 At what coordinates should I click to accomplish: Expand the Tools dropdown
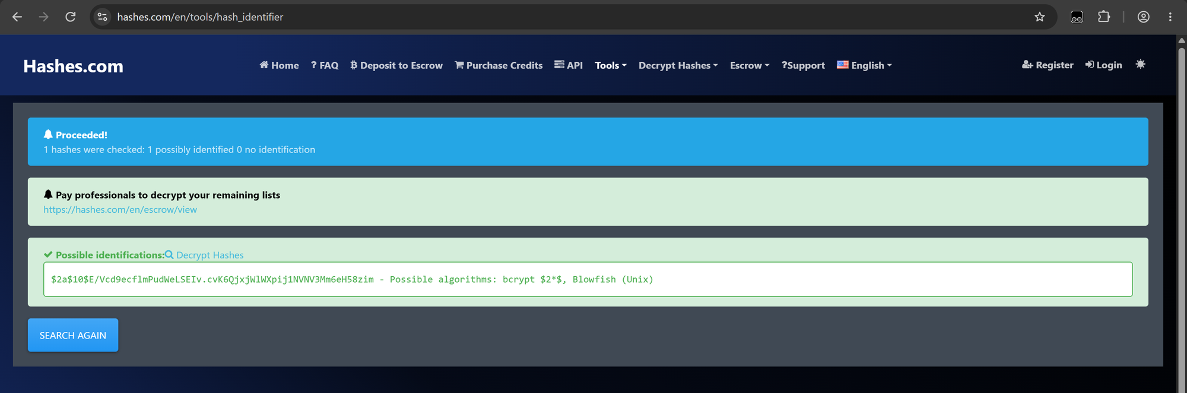click(611, 65)
